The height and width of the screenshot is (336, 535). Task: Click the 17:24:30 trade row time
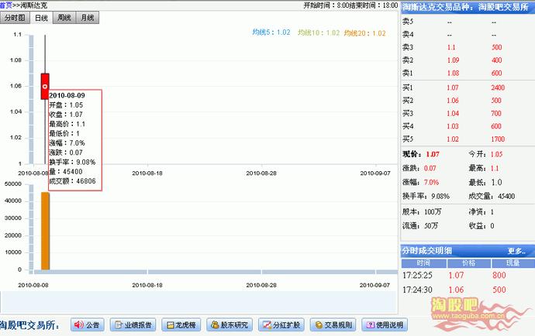tap(417, 290)
